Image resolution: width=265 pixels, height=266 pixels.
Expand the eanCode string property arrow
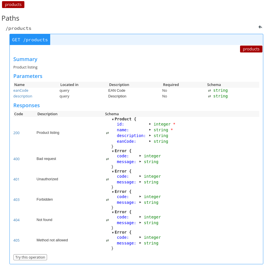tap(150, 141)
